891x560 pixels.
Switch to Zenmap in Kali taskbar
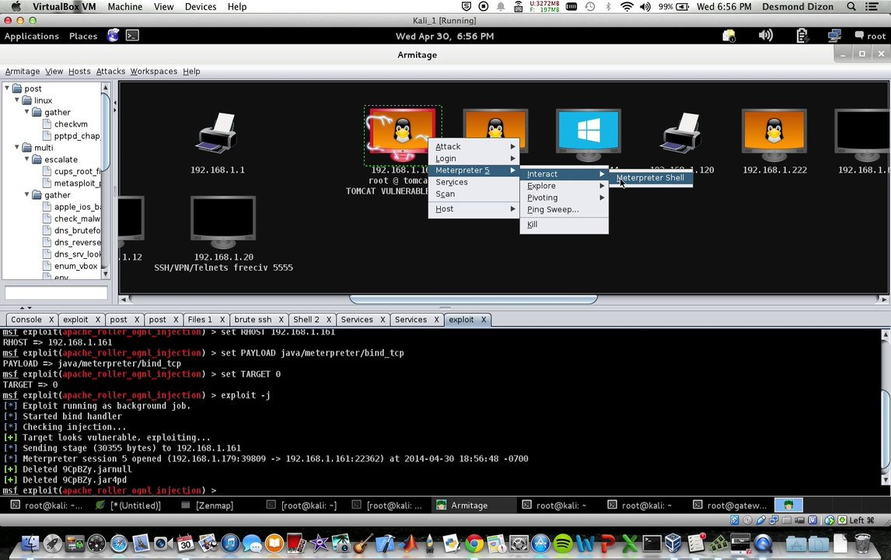[215, 506]
